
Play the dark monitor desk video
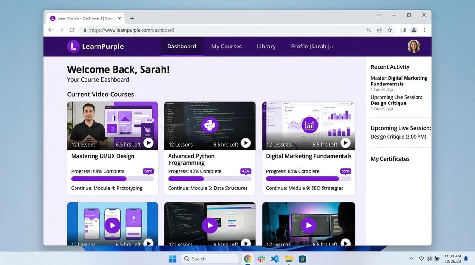[309, 225]
